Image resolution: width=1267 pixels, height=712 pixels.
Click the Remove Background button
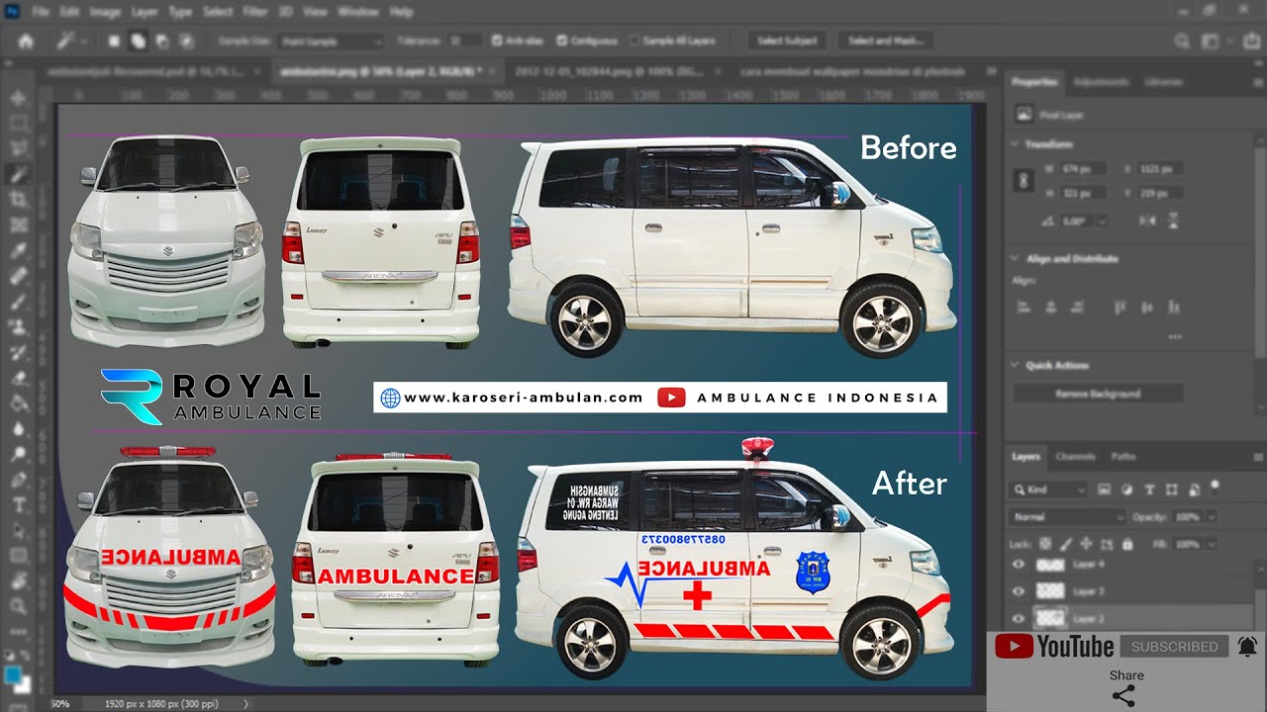click(x=1098, y=394)
